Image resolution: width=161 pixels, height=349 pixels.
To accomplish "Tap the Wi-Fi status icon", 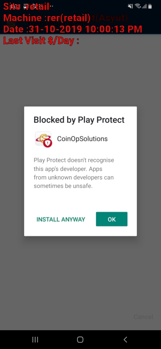I will (138, 6).
